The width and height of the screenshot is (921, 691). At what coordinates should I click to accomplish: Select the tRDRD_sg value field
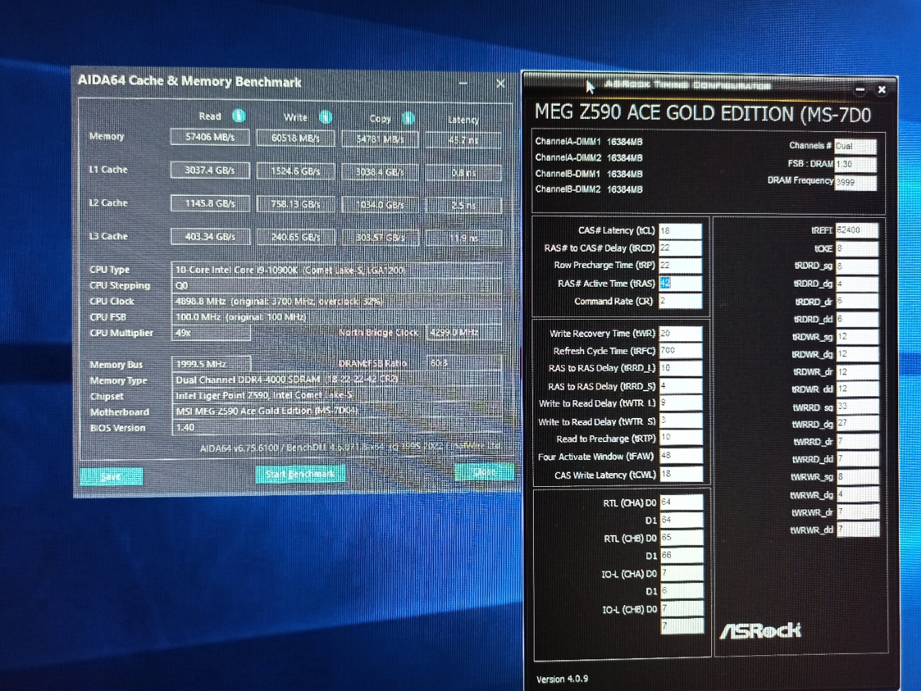point(857,266)
